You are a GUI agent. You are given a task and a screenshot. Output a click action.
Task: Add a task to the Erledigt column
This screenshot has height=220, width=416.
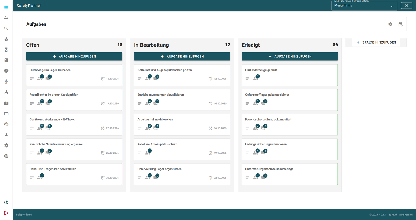coord(290,57)
